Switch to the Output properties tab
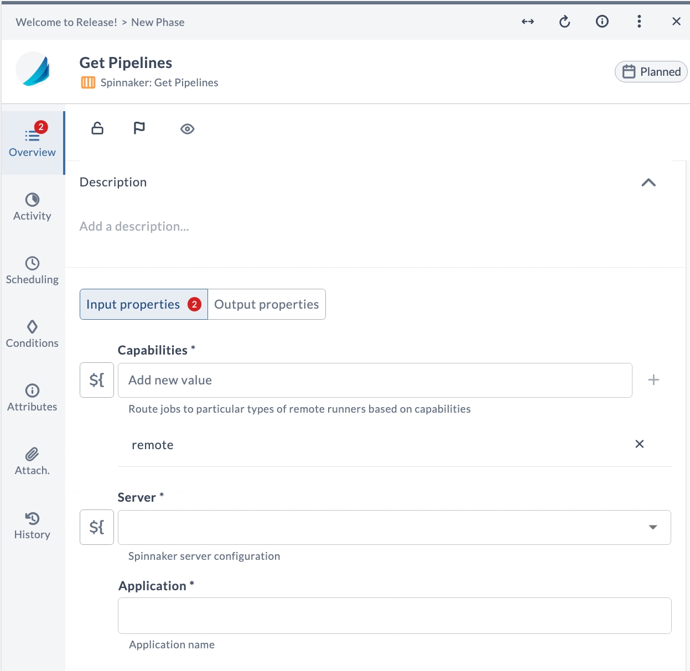690x671 pixels. click(266, 304)
